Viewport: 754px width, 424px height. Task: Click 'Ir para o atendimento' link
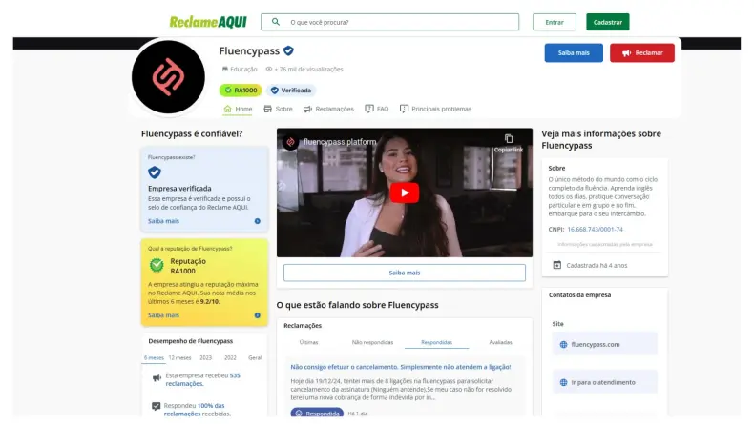pos(604,382)
